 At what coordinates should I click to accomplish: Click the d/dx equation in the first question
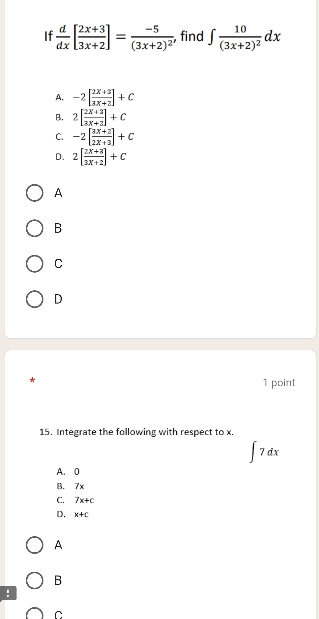tap(163, 37)
